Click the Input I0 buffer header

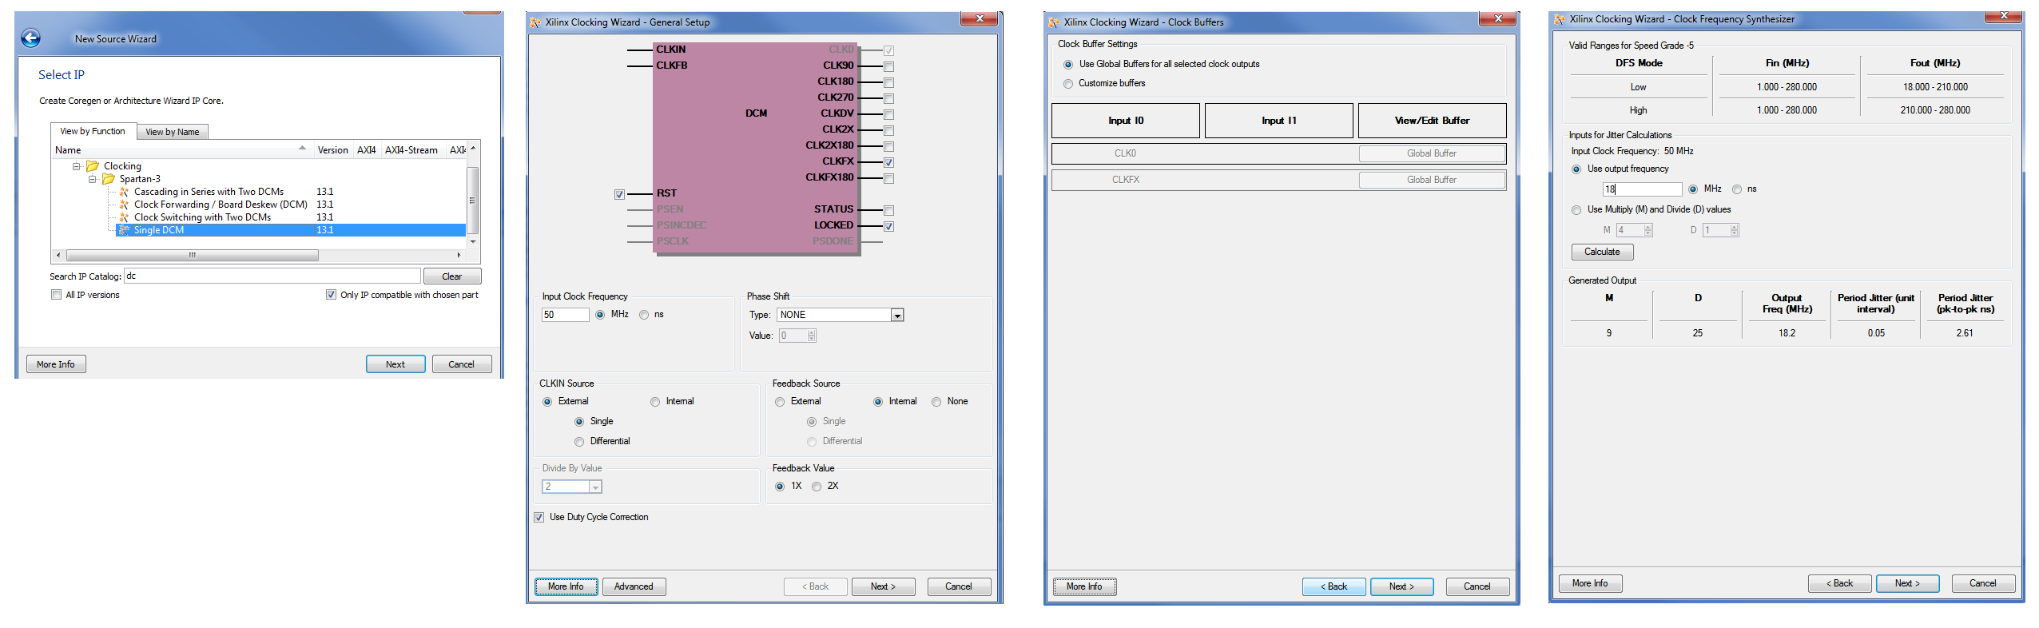[1126, 121]
